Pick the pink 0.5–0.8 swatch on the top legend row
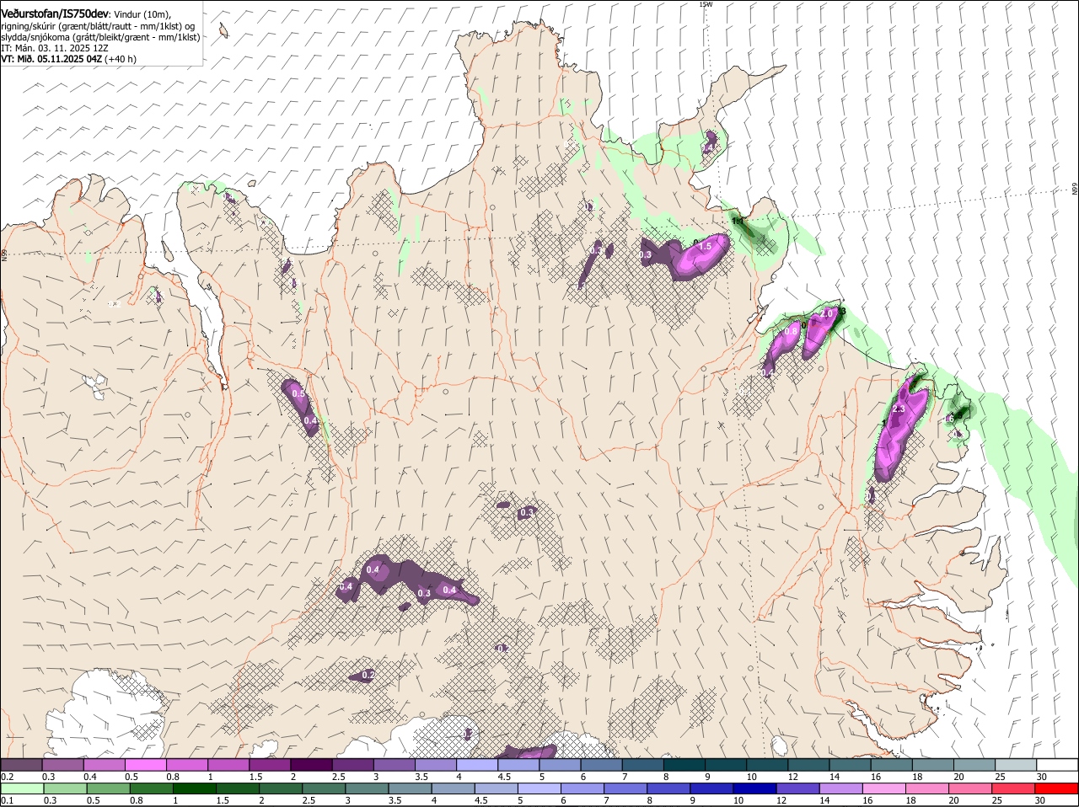The height and width of the screenshot is (807, 1079). [x=145, y=765]
